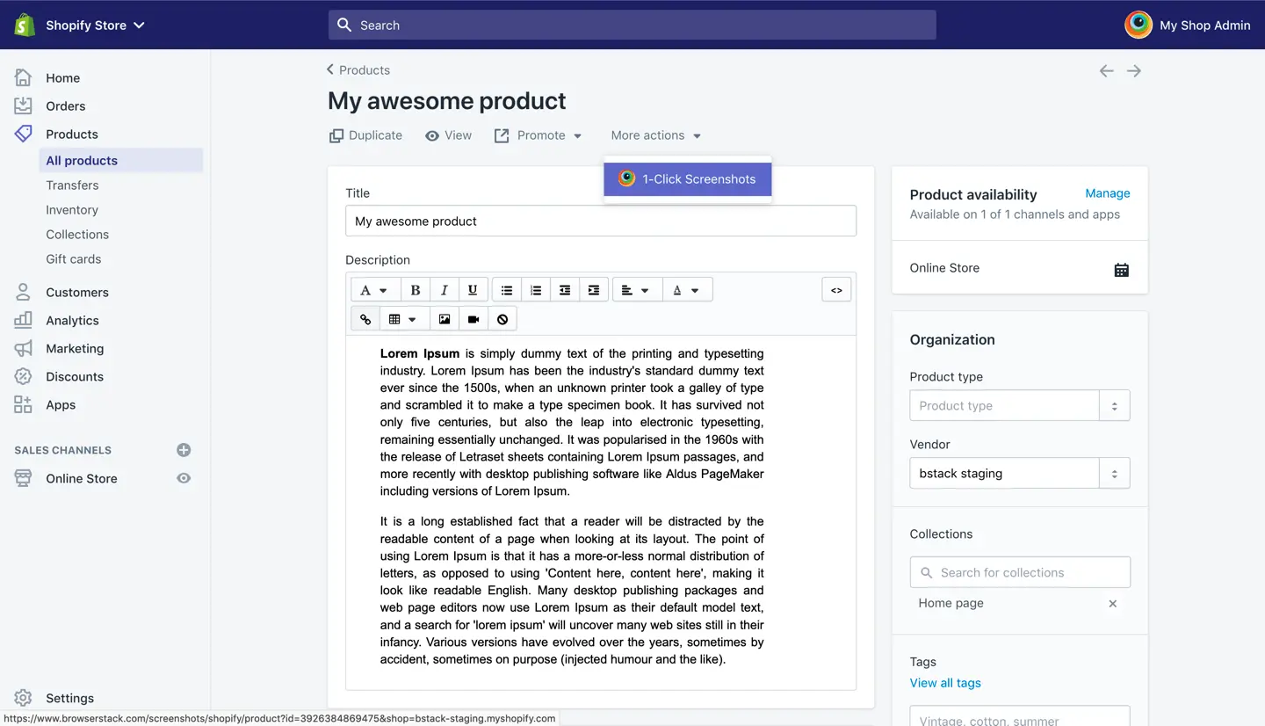Show HTML with the <> button
Image resolution: width=1265 pixels, height=726 pixels.
pos(836,290)
